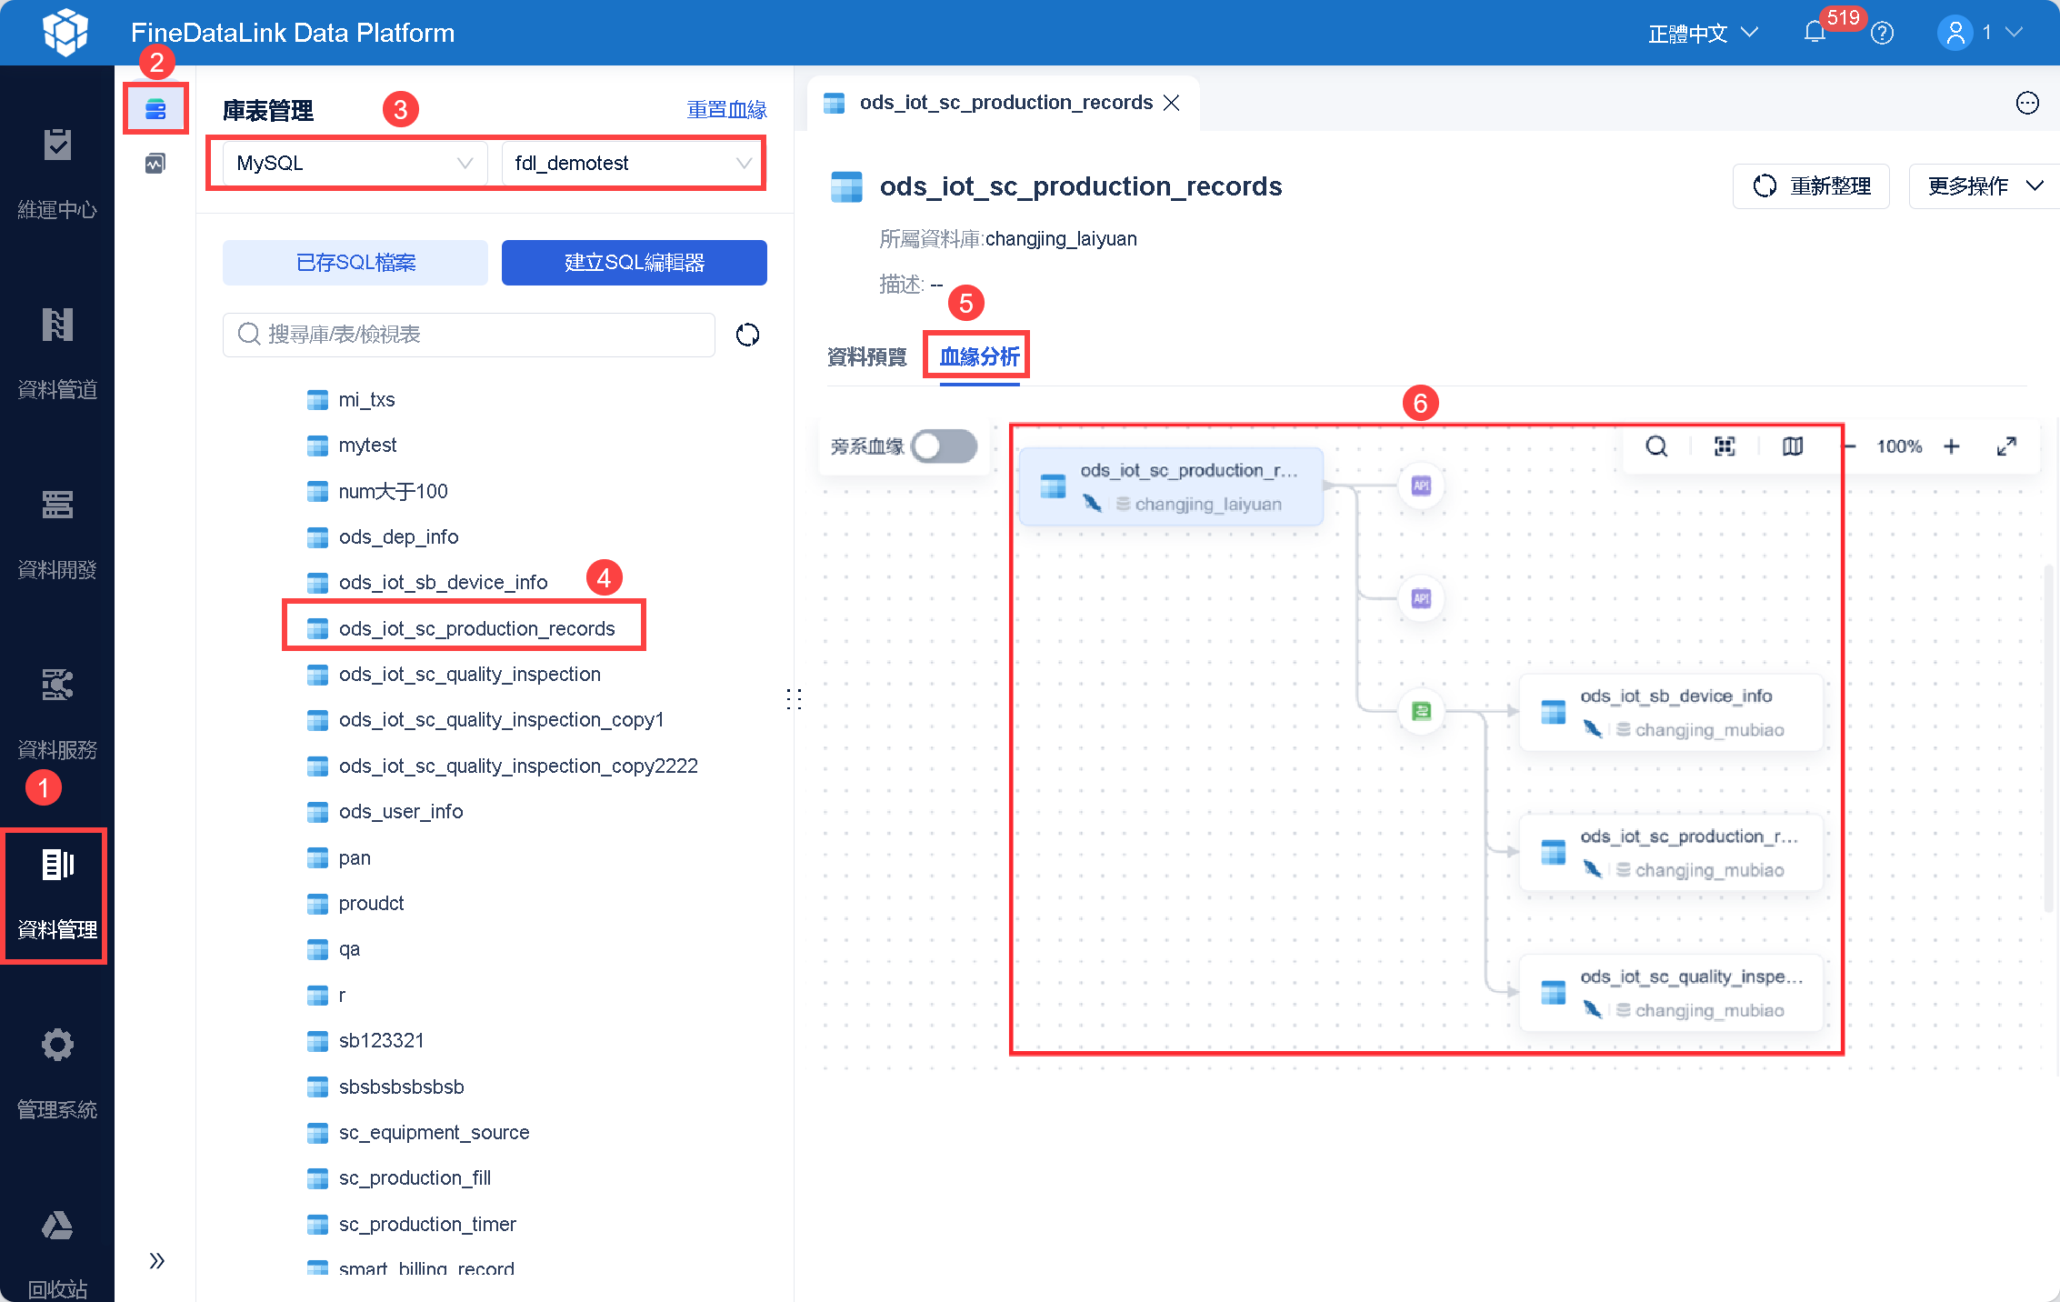Enter fullscreen for the lineage graph
This screenshot has height=1302, width=2060.
pyautogui.click(x=2006, y=446)
